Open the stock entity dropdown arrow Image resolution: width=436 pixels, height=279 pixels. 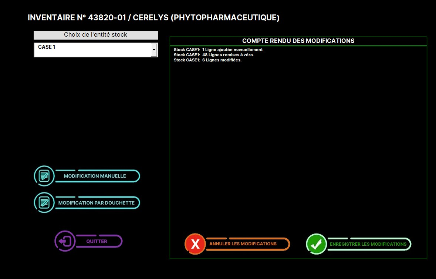(154, 50)
